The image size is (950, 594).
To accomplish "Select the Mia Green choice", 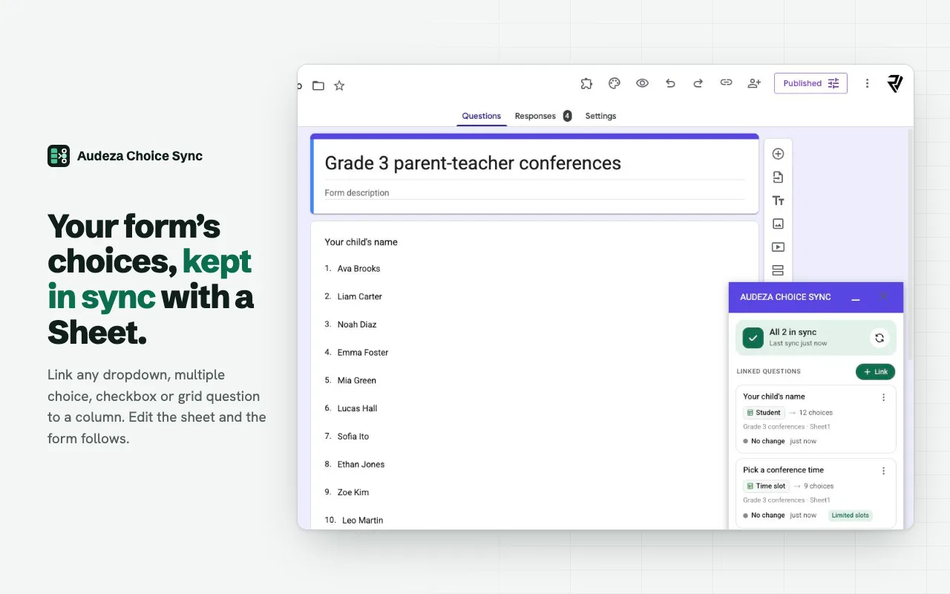I will coord(356,380).
